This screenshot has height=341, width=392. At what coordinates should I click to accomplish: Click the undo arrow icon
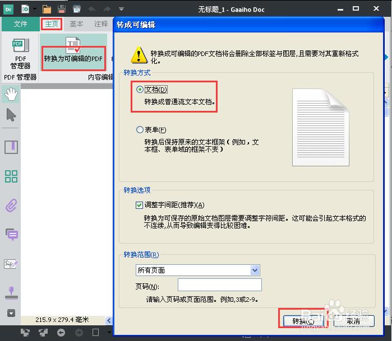92,9
